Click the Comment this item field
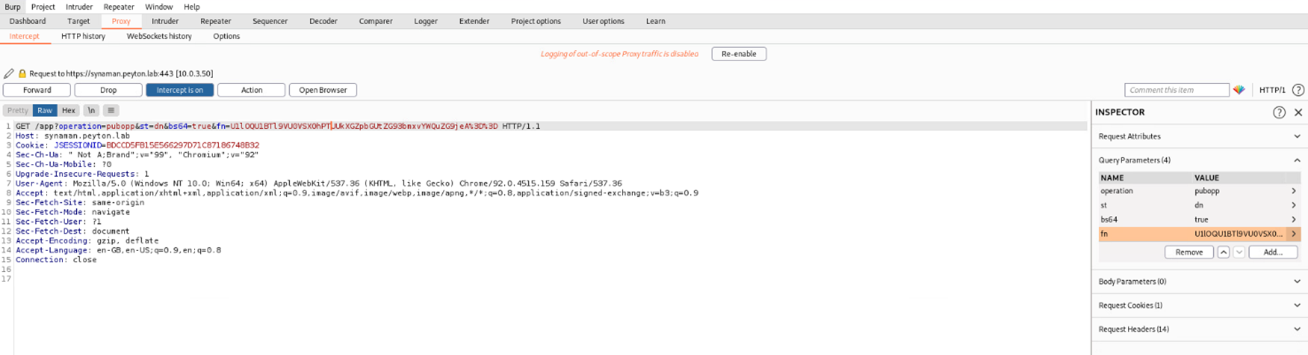 pyautogui.click(x=1177, y=90)
